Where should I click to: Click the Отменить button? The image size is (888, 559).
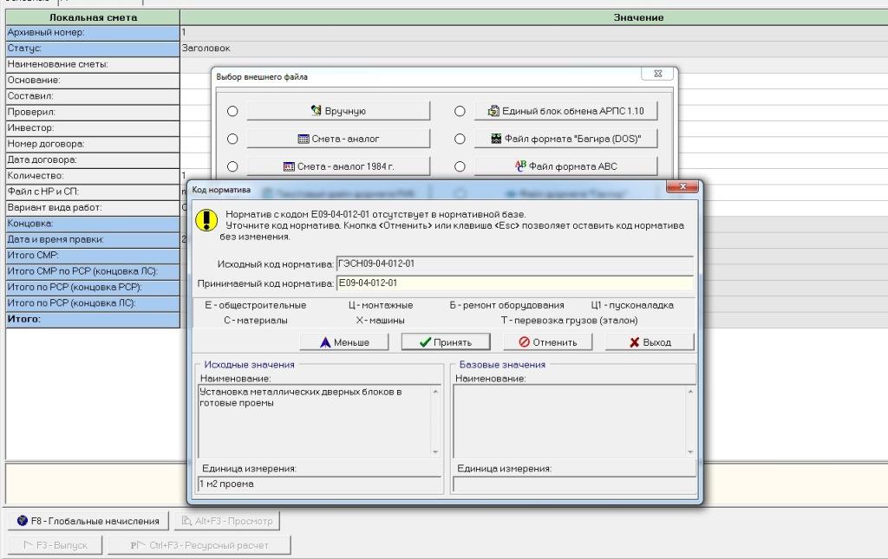(x=548, y=342)
